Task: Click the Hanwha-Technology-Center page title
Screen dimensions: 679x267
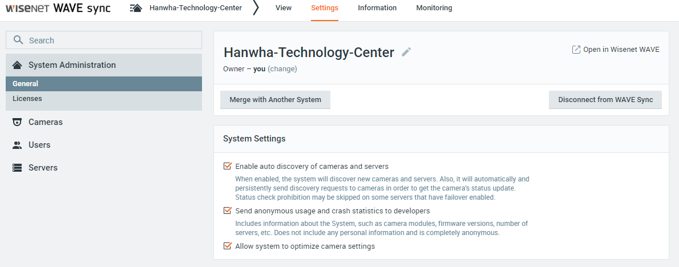Action: point(309,52)
